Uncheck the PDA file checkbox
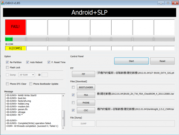 73,95
